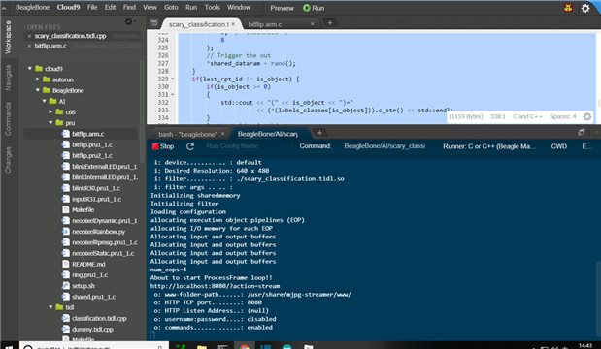Stop the running process
Screen dimensions: 601x349
pyautogui.click(x=163, y=146)
